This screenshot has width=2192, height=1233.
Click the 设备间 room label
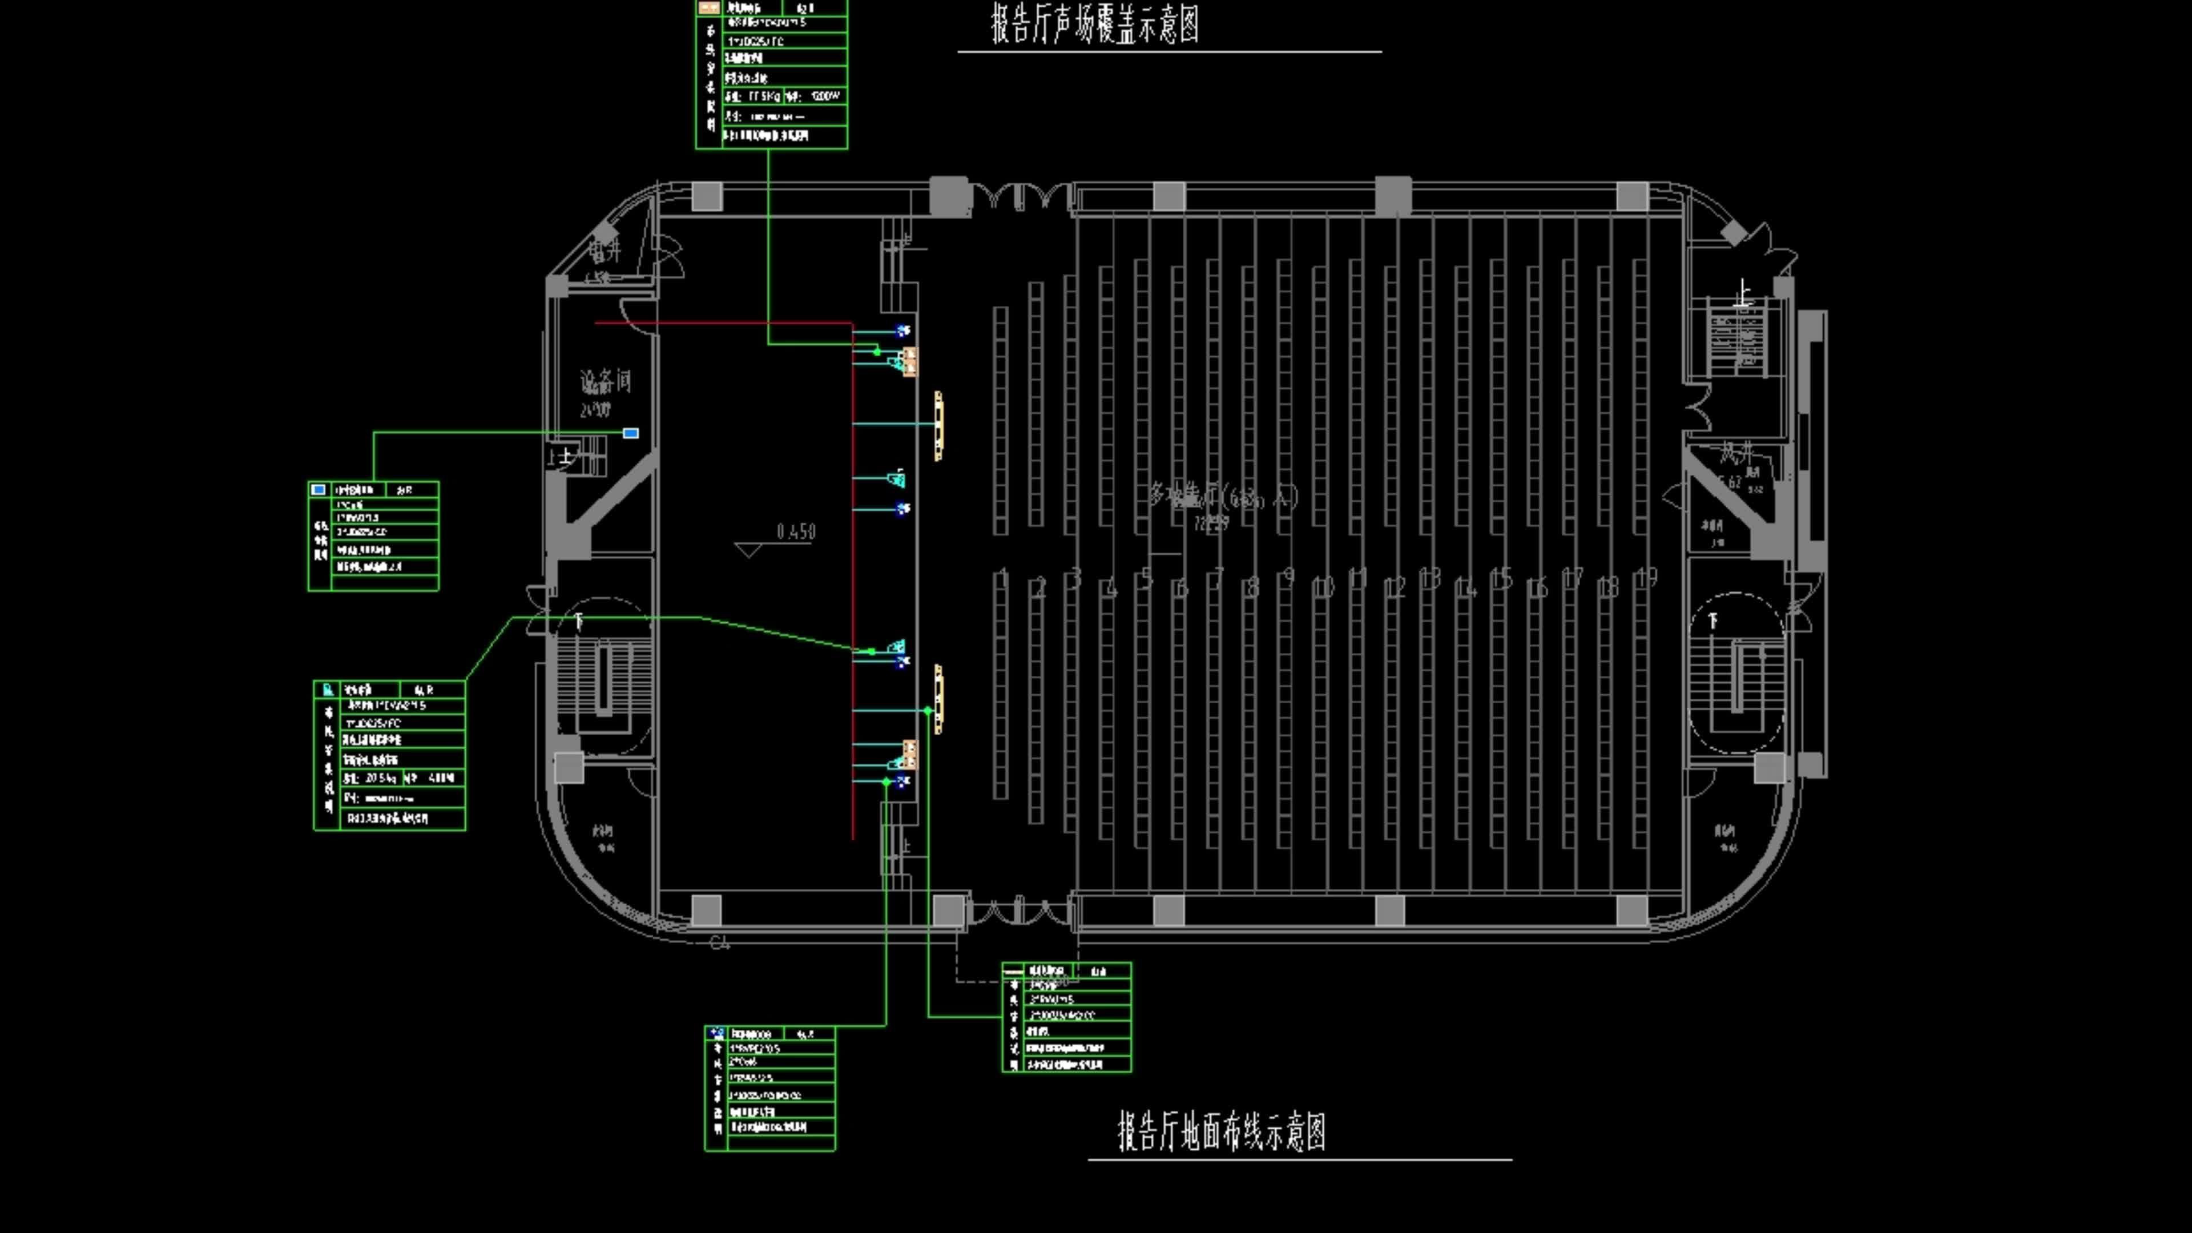coord(605,380)
